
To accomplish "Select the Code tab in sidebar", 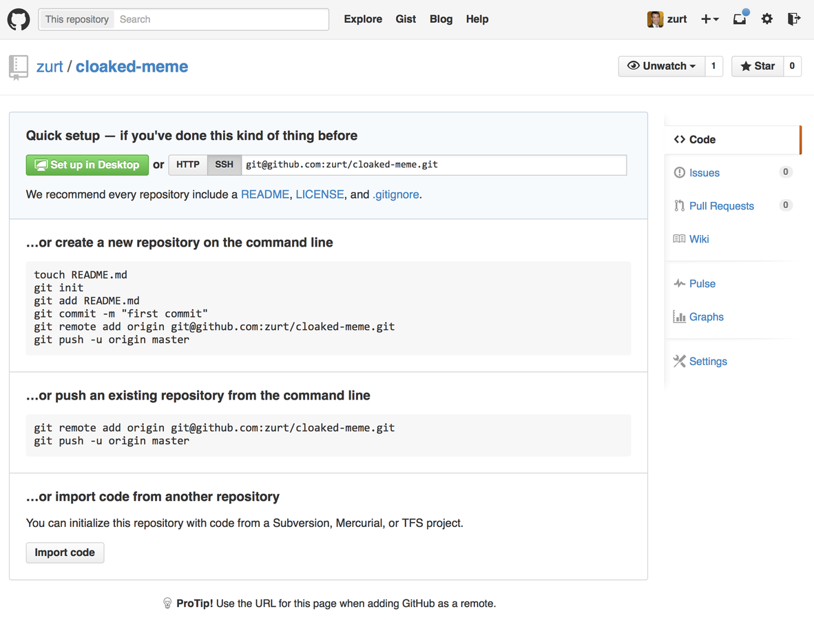I will point(733,140).
